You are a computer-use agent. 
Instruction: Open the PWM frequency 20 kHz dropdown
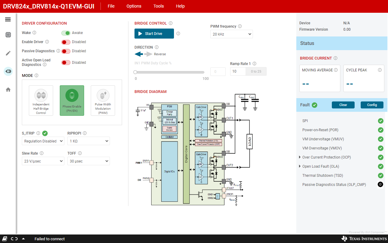coord(232,34)
